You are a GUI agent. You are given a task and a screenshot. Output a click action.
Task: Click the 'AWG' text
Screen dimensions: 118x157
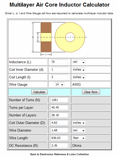[76, 84]
